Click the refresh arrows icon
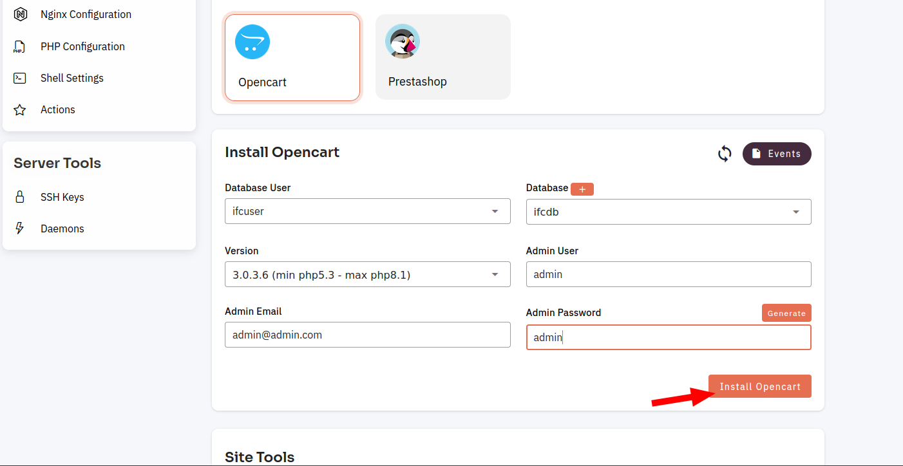Viewport: 903px width, 466px height. (725, 154)
